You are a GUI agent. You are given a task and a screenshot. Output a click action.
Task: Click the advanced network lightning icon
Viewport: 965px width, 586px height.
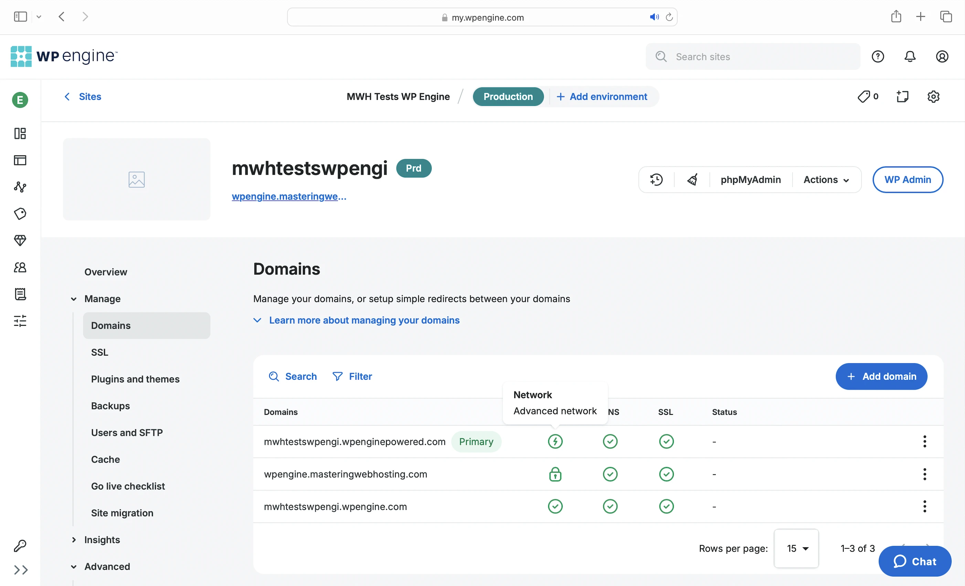[555, 442]
